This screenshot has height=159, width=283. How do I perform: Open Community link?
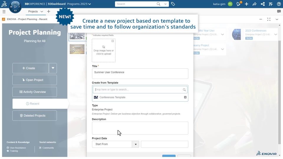tap(48, 148)
